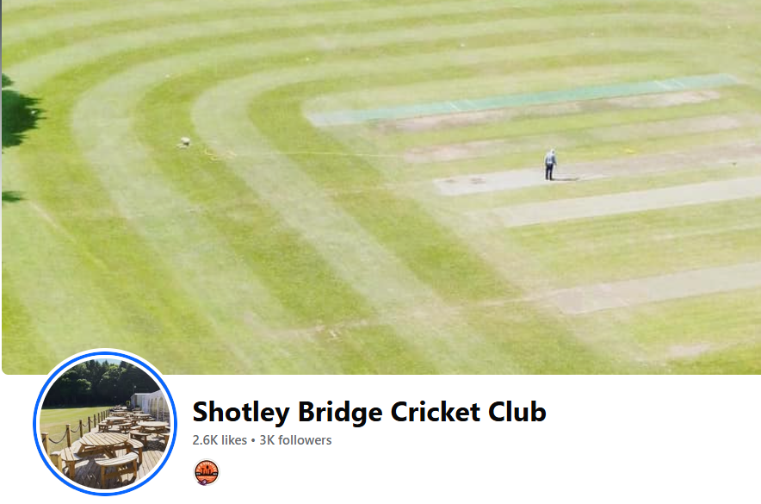Screen dimensions: 761x504
Task: Click the 3K followers link
Action: (x=295, y=440)
